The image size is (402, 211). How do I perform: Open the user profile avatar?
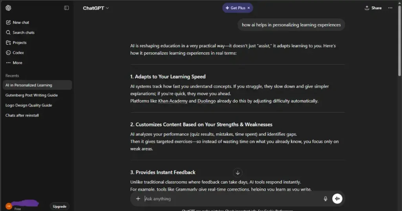tap(9, 206)
